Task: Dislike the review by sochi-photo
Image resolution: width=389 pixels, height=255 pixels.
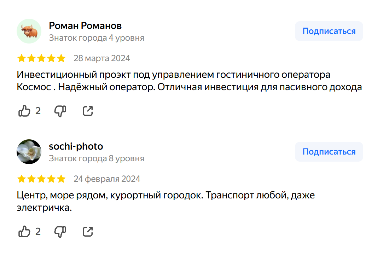Action: [60, 231]
